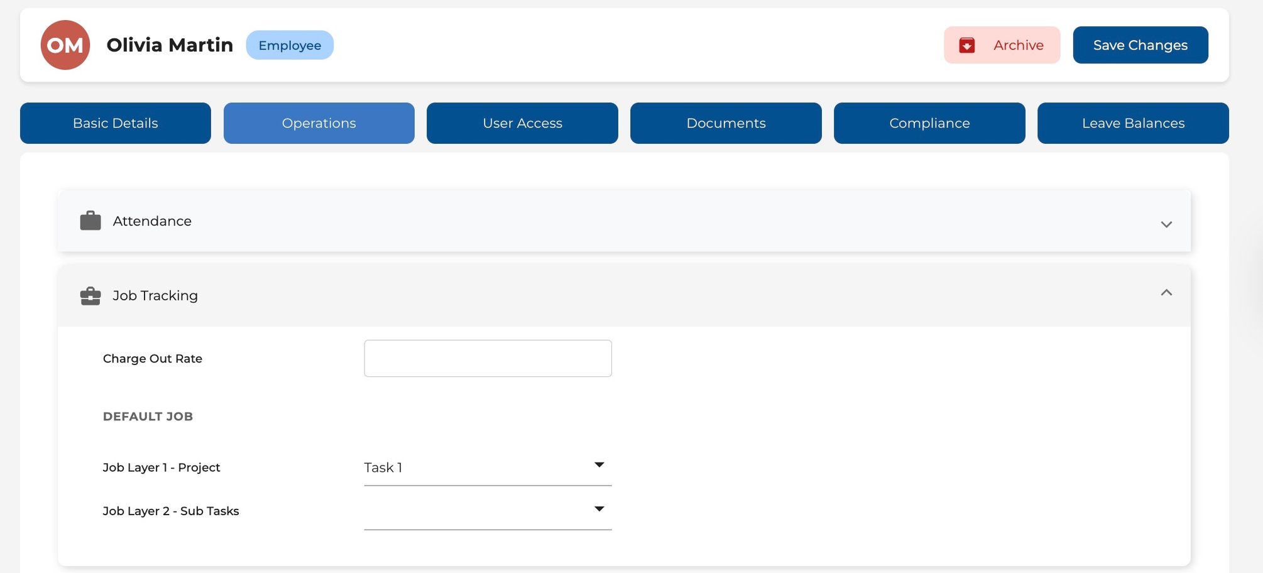Select the Operations tab
1263x573 pixels.
(x=319, y=123)
